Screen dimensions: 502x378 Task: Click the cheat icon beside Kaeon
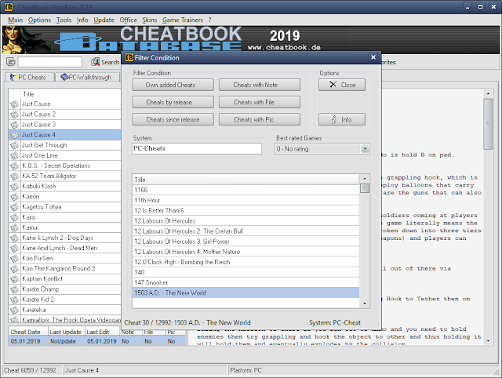click(x=14, y=197)
